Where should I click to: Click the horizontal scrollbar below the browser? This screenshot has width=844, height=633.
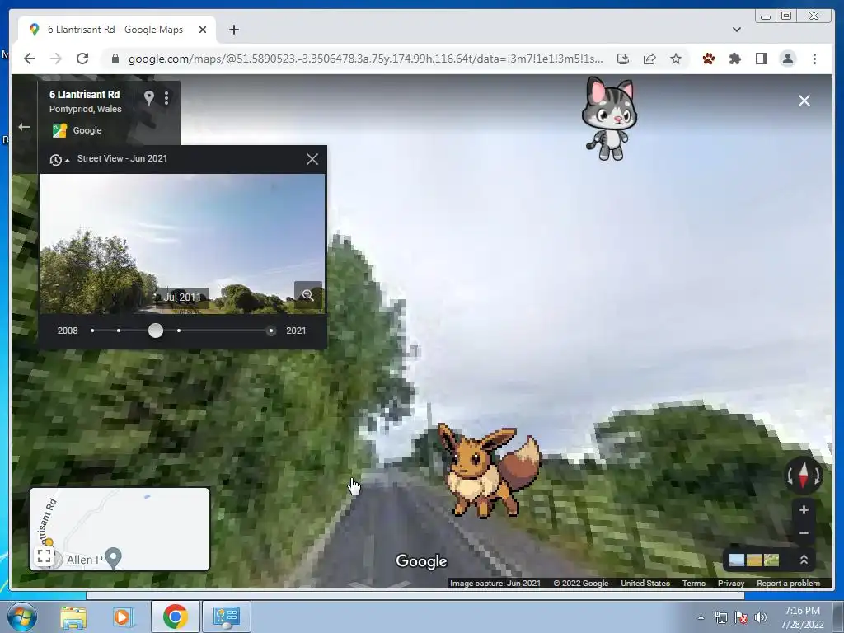pyautogui.click(x=415, y=596)
